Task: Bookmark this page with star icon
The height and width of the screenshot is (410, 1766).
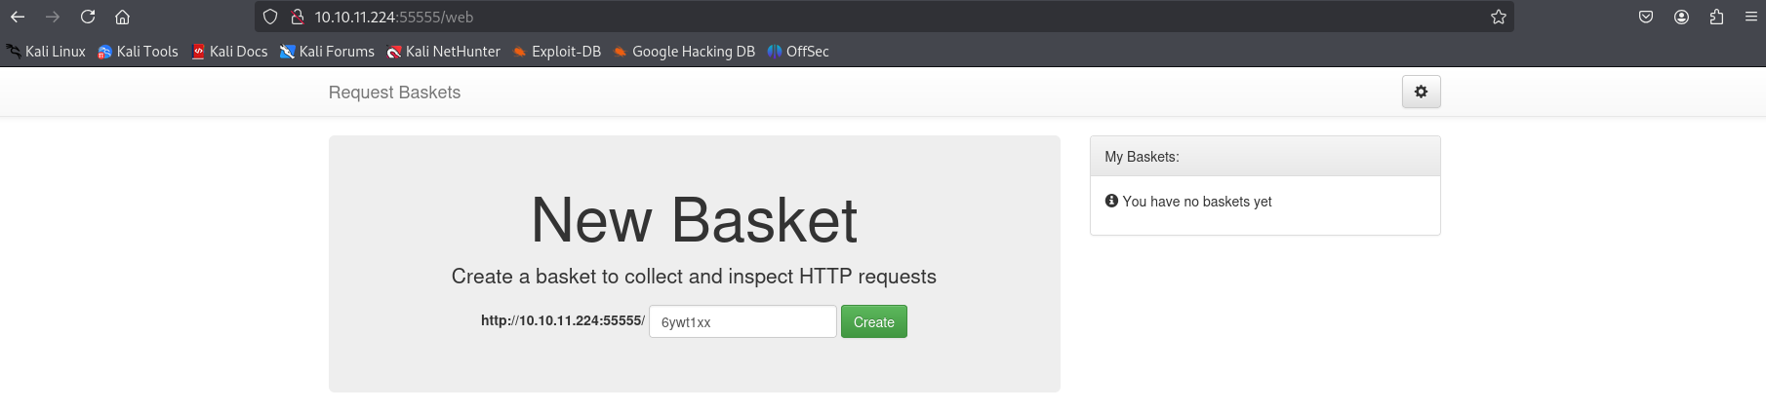Action: pyautogui.click(x=1498, y=17)
